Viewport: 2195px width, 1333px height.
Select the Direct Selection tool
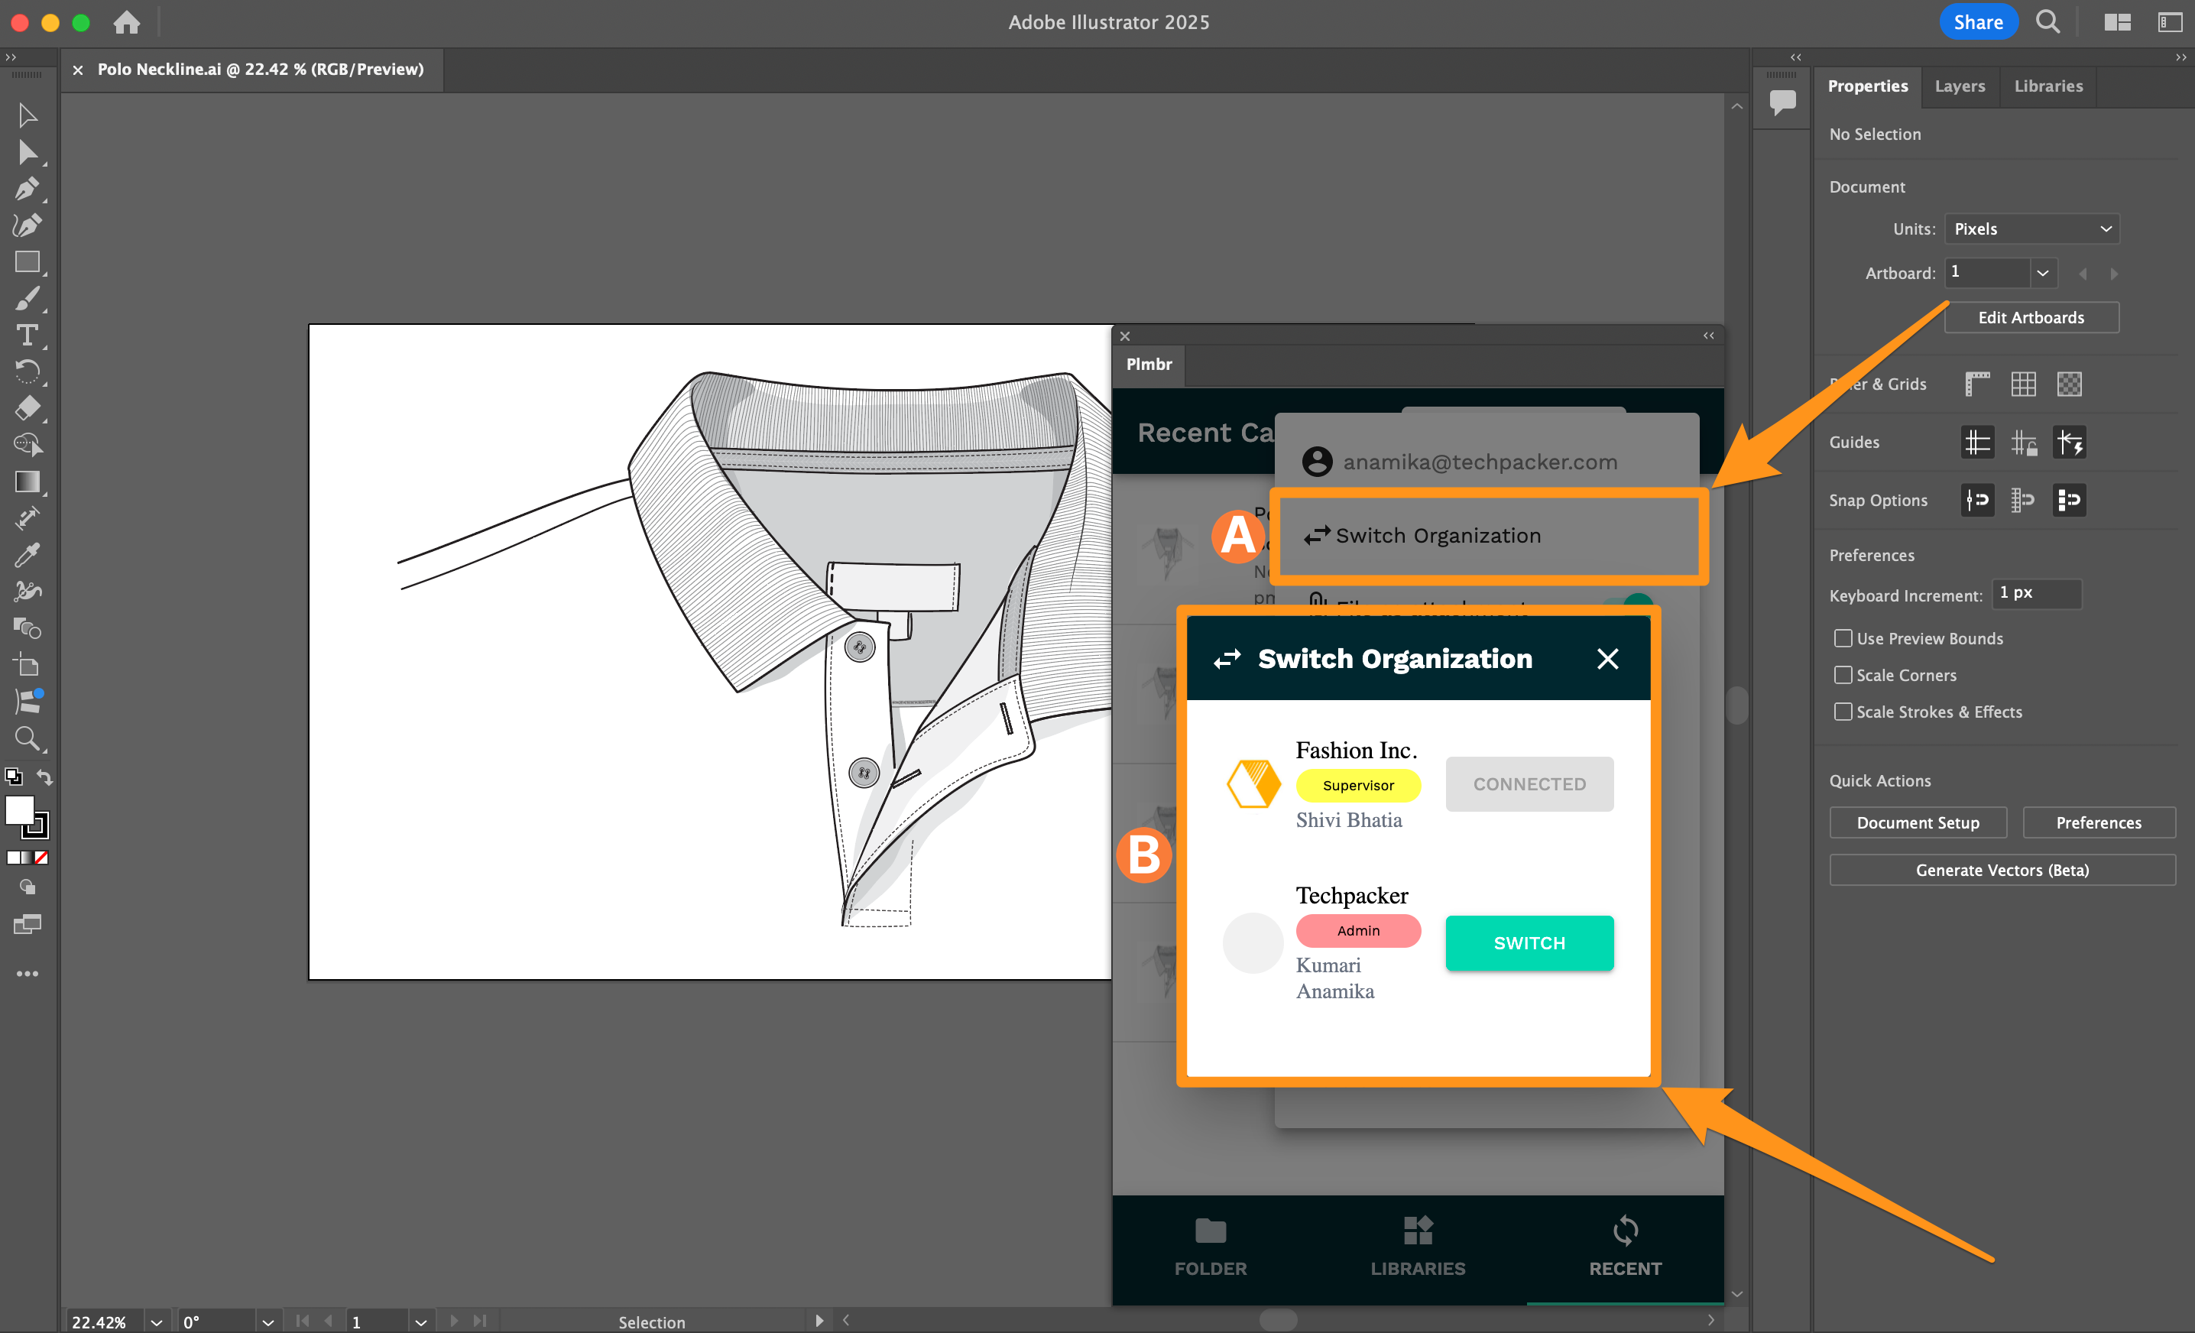click(28, 152)
